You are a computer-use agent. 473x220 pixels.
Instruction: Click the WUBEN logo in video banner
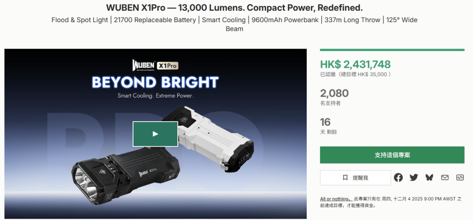point(144,65)
